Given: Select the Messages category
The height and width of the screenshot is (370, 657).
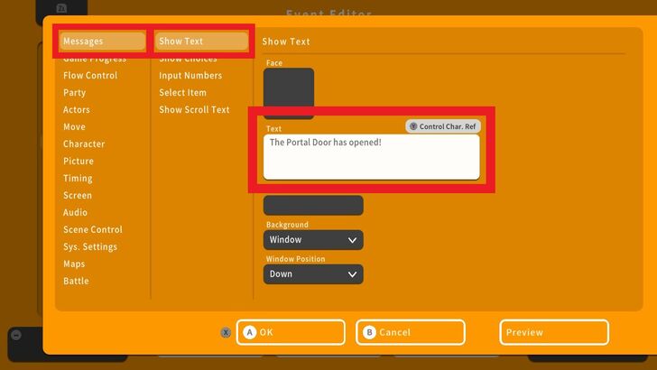Looking at the screenshot, I should [101, 42].
